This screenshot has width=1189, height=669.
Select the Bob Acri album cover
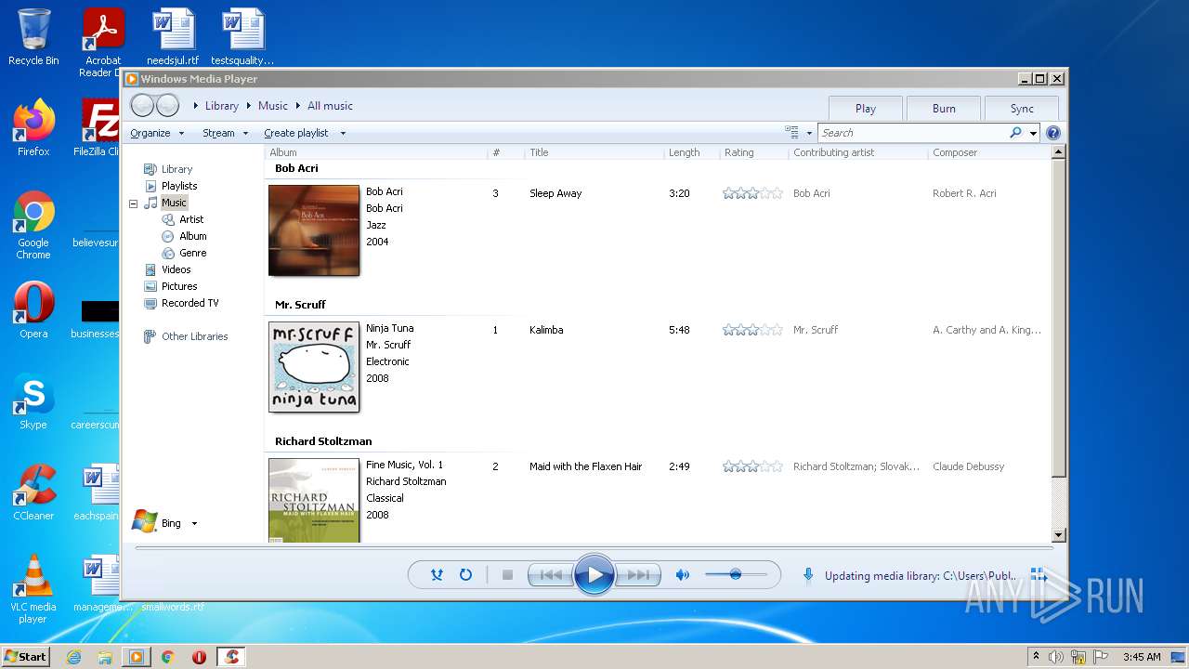click(x=314, y=230)
